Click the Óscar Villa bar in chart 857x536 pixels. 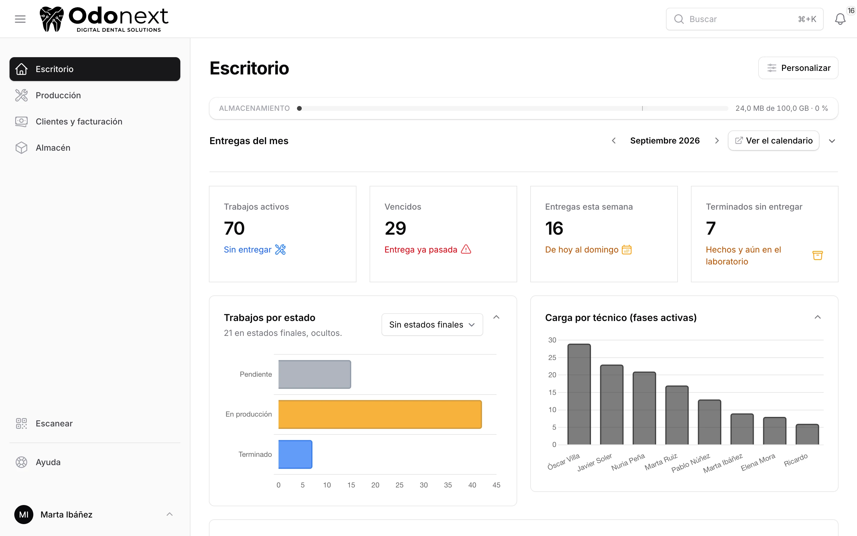(x=579, y=394)
